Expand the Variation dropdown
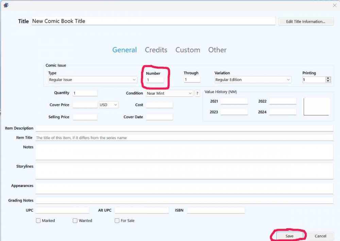Viewport: 340px width, 241px height. coord(253,80)
